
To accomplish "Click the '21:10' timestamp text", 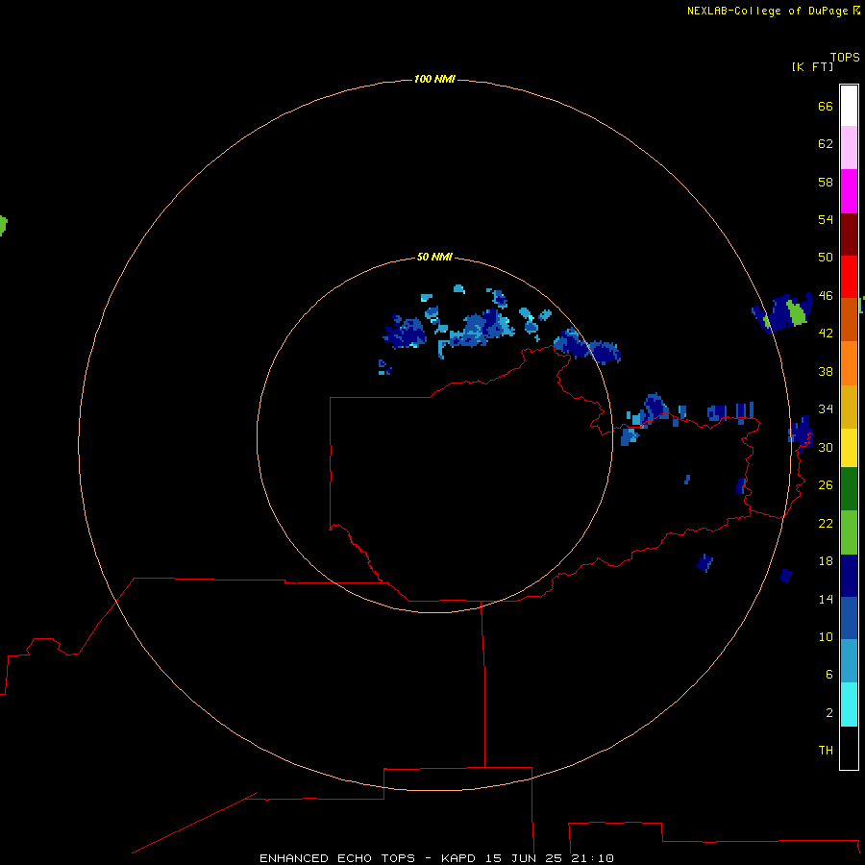I will point(592,858).
